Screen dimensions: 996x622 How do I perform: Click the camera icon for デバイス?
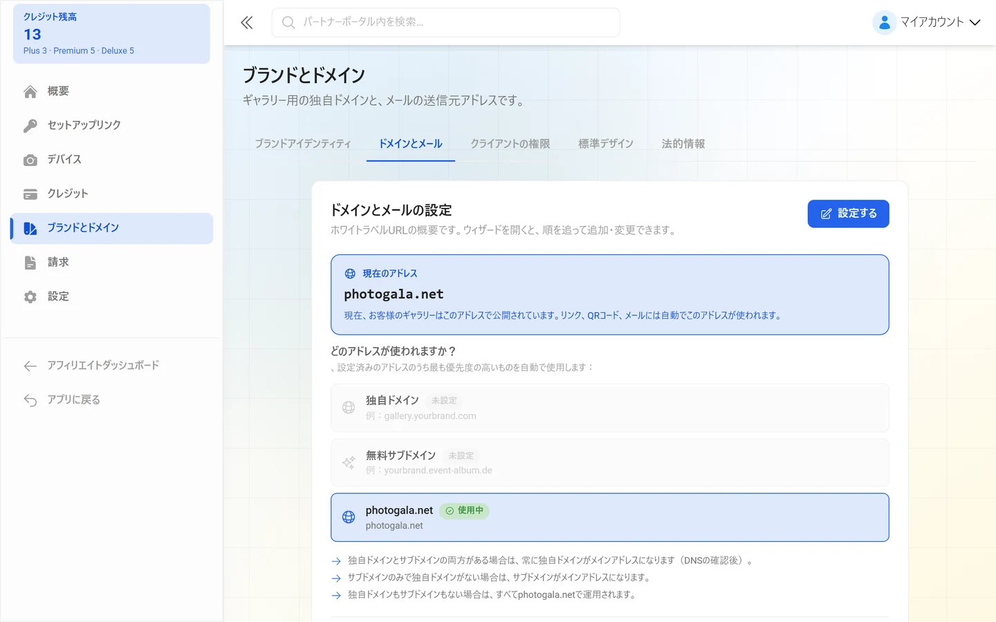point(30,160)
